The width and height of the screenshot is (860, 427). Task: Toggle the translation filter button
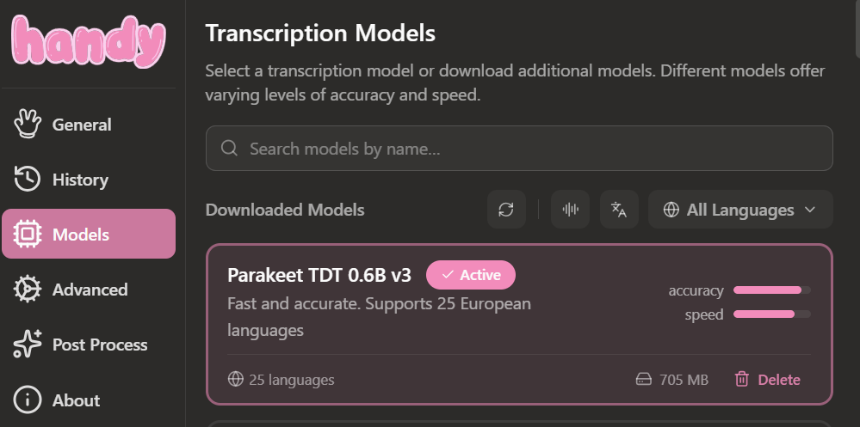[619, 209]
